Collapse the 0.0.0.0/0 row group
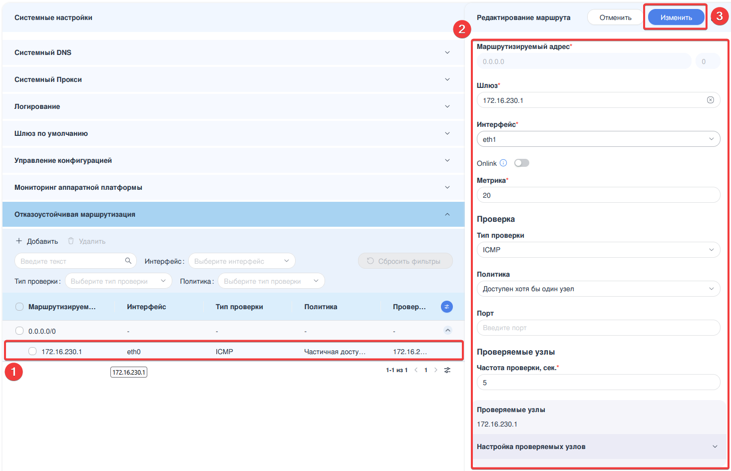The width and height of the screenshot is (731, 471). (447, 330)
